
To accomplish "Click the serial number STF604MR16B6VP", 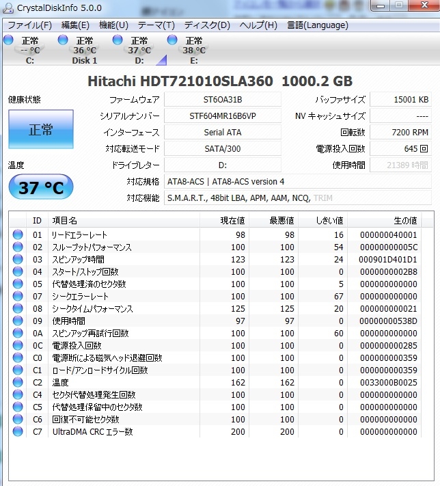I will click(x=223, y=116).
